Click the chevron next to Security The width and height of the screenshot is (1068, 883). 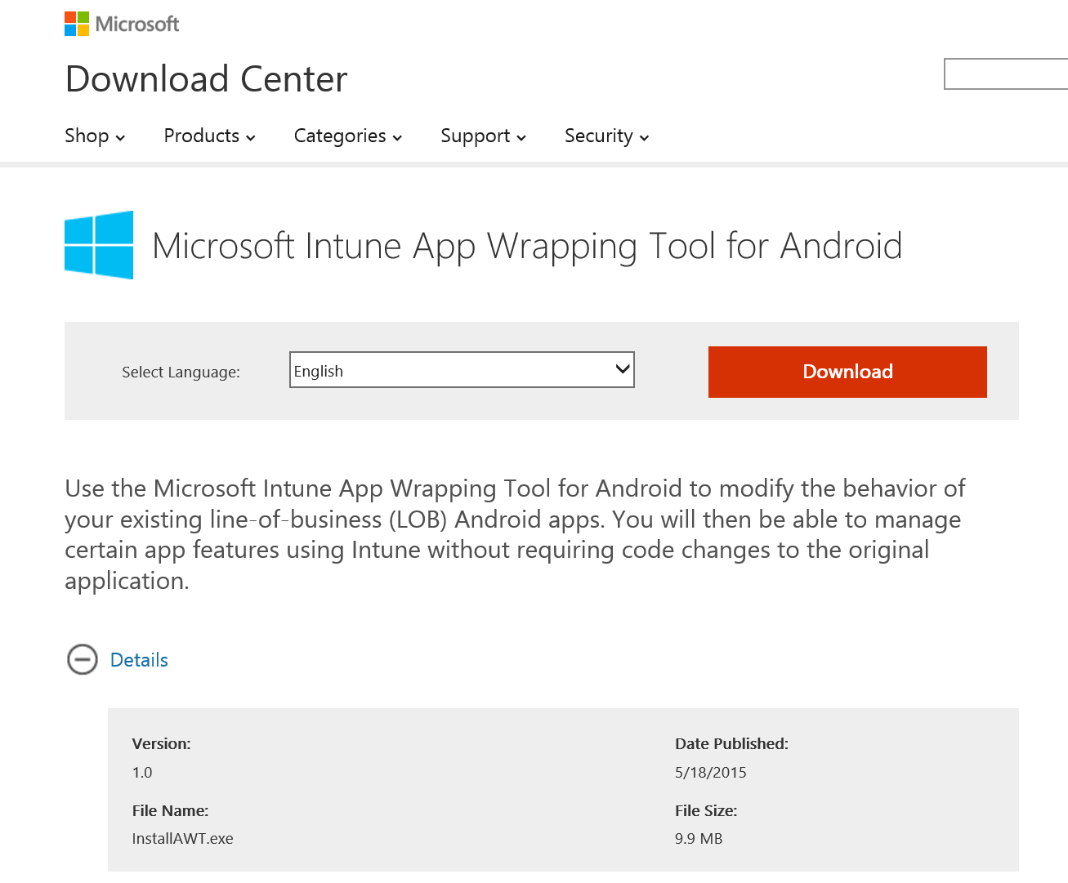[x=644, y=138]
